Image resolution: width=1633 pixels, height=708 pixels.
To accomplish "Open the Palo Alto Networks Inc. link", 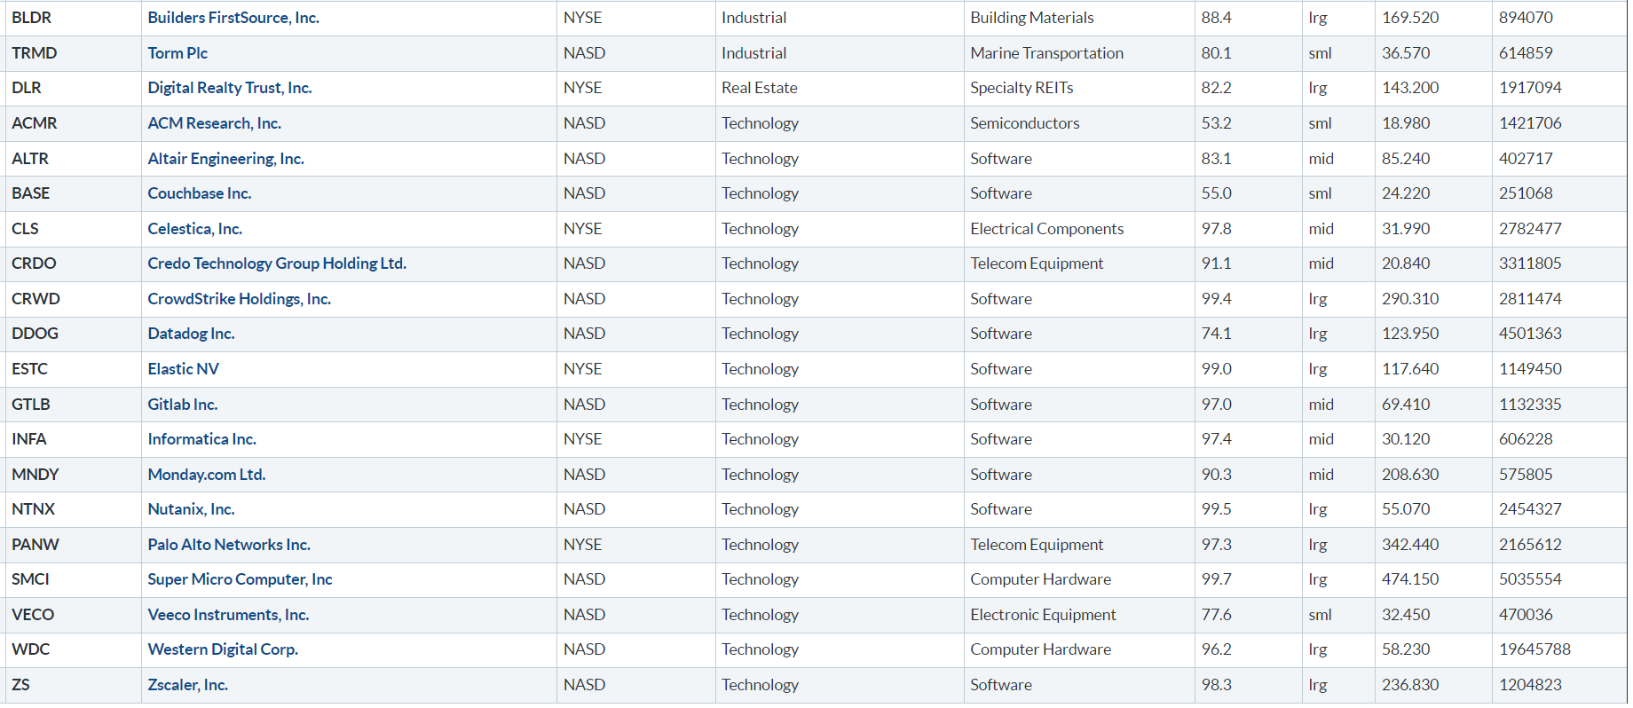I will [x=229, y=545].
